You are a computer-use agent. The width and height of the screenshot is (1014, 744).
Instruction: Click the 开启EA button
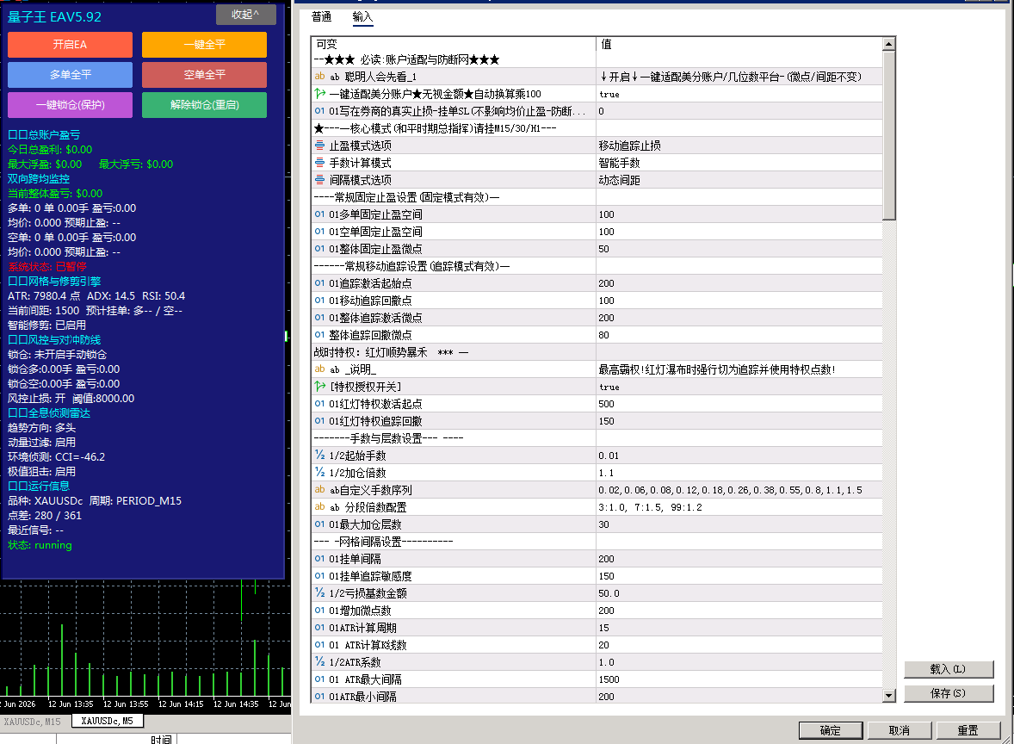pos(70,45)
